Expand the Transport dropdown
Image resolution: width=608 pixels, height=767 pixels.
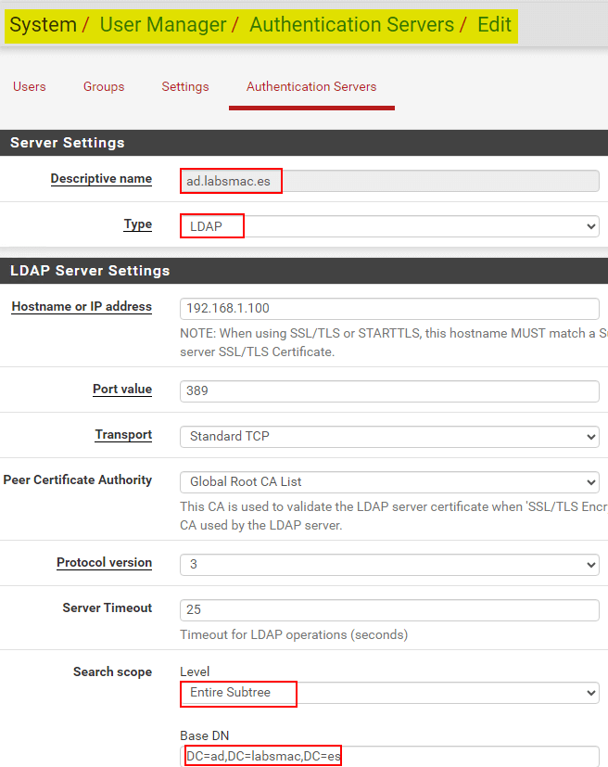pos(389,436)
